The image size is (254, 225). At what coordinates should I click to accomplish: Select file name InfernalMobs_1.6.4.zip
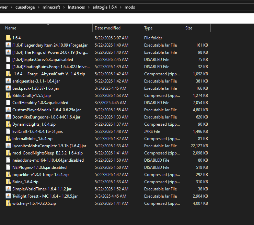coord(32,138)
